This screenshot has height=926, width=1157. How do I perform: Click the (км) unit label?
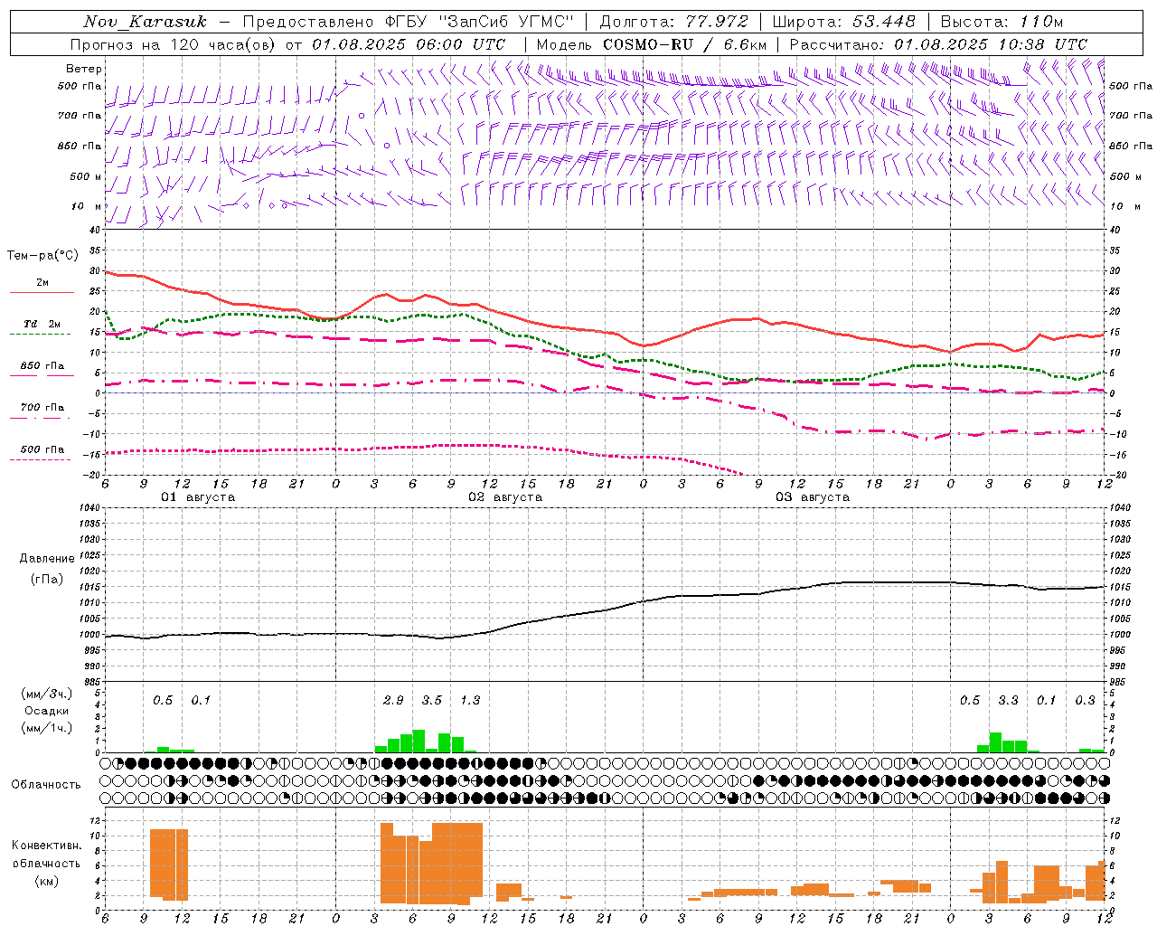[x=46, y=881]
